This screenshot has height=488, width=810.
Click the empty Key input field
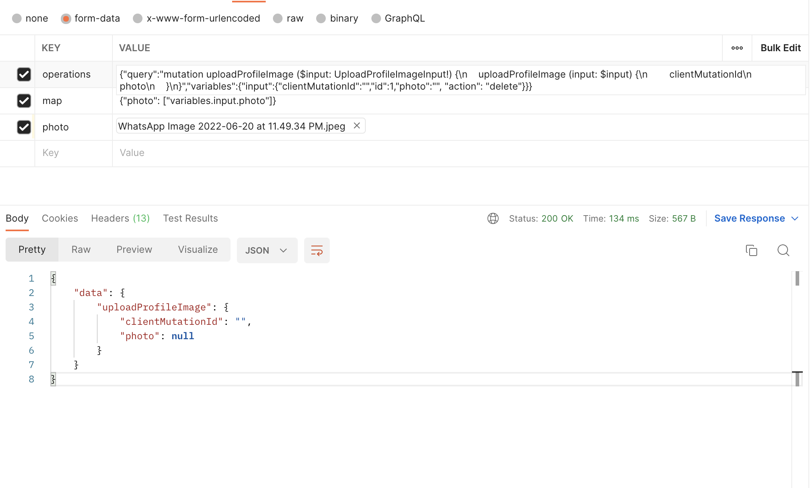[x=72, y=153]
